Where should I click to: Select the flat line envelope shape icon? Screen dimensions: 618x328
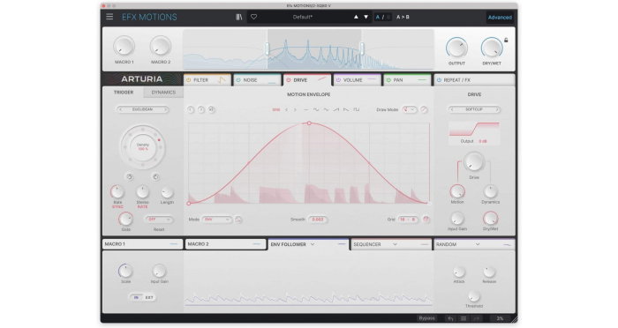(305, 109)
